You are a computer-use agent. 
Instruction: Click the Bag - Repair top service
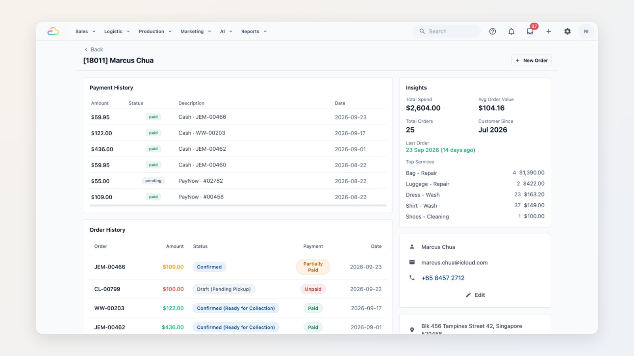(x=421, y=173)
